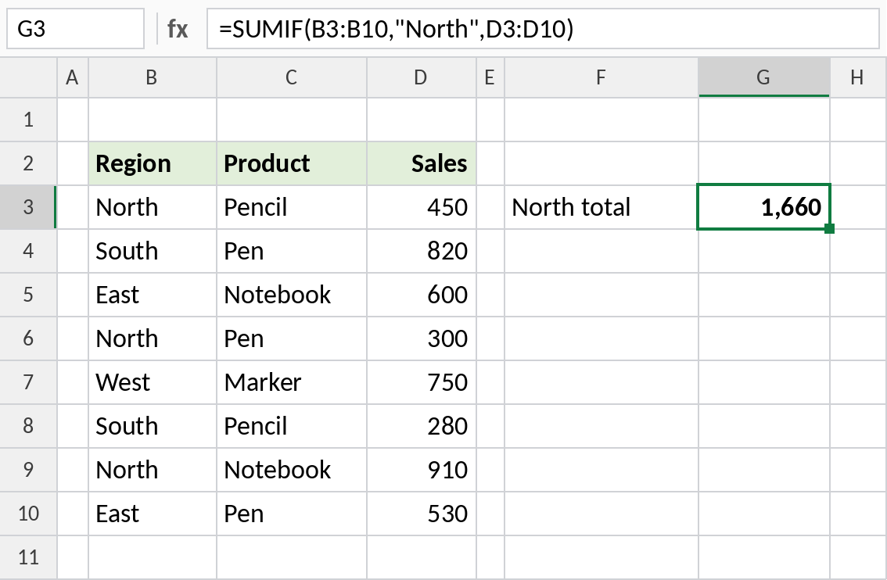Click the Product header cell
The height and width of the screenshot is (580, 887).
point(291,163)
